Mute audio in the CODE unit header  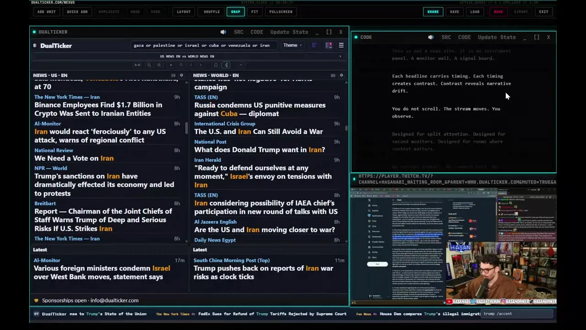point(431,37)
